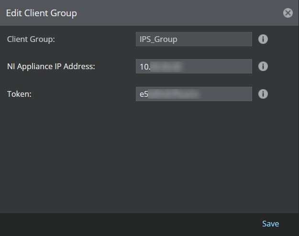Click the Client Group field showing IPS_Group
Viewport: 299px width, 236px height.
[194, 39]
